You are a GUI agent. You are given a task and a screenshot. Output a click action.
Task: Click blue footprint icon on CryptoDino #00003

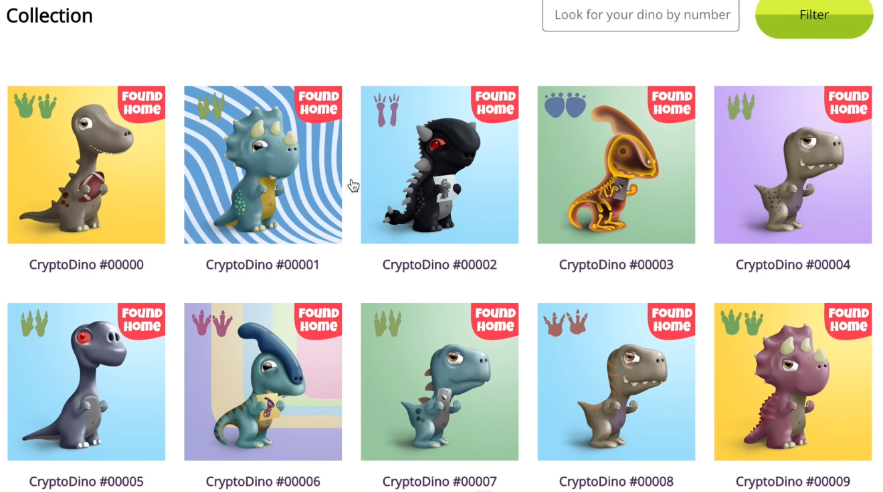565,106
